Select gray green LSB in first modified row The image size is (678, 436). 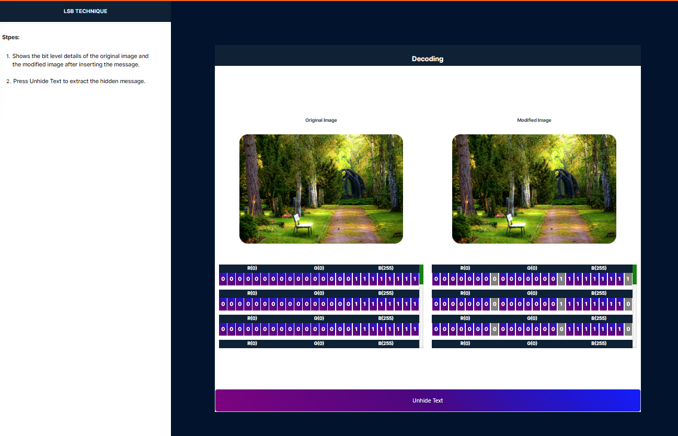coord(561,279)
